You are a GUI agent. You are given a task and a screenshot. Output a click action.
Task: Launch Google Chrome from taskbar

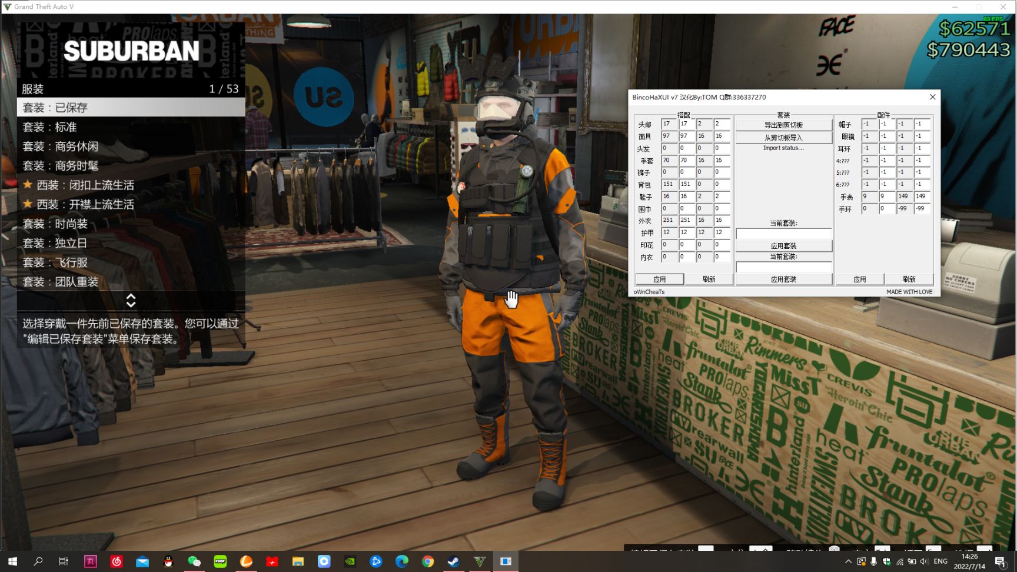(428, 561)
